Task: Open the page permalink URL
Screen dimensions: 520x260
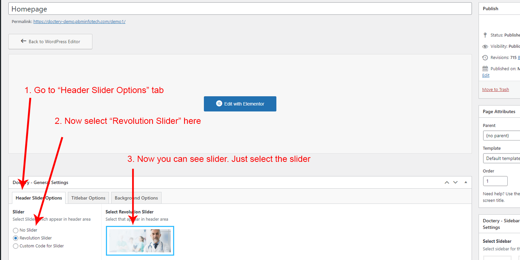Action: pos(79,22)
